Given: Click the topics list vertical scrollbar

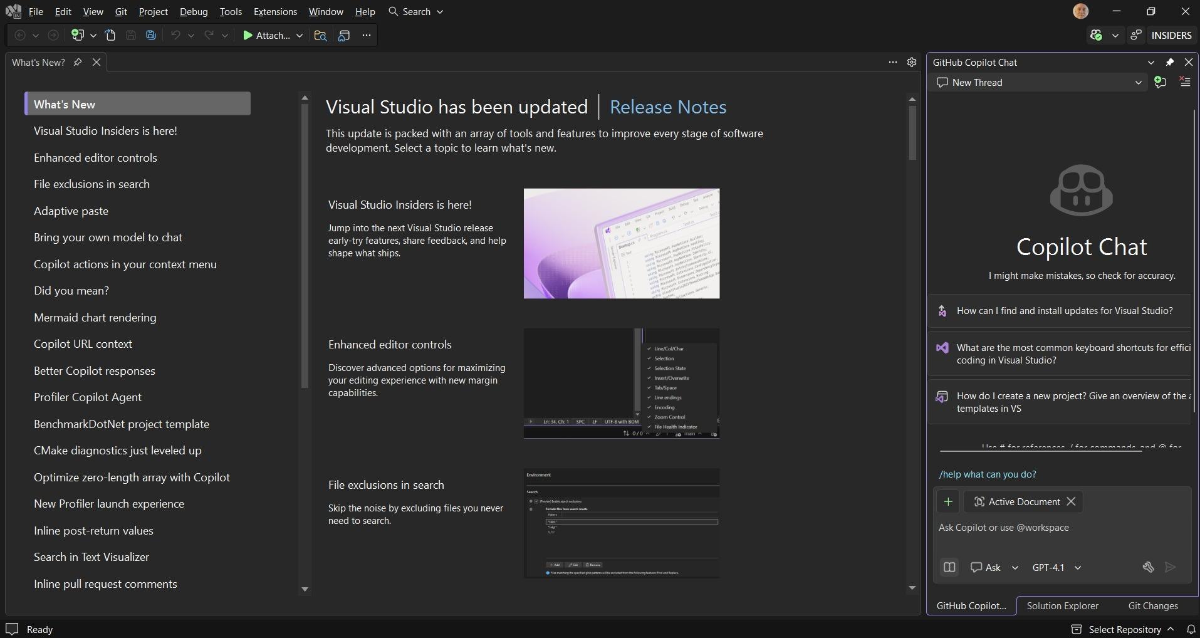Looking at the screenshot, I should 305,246.
